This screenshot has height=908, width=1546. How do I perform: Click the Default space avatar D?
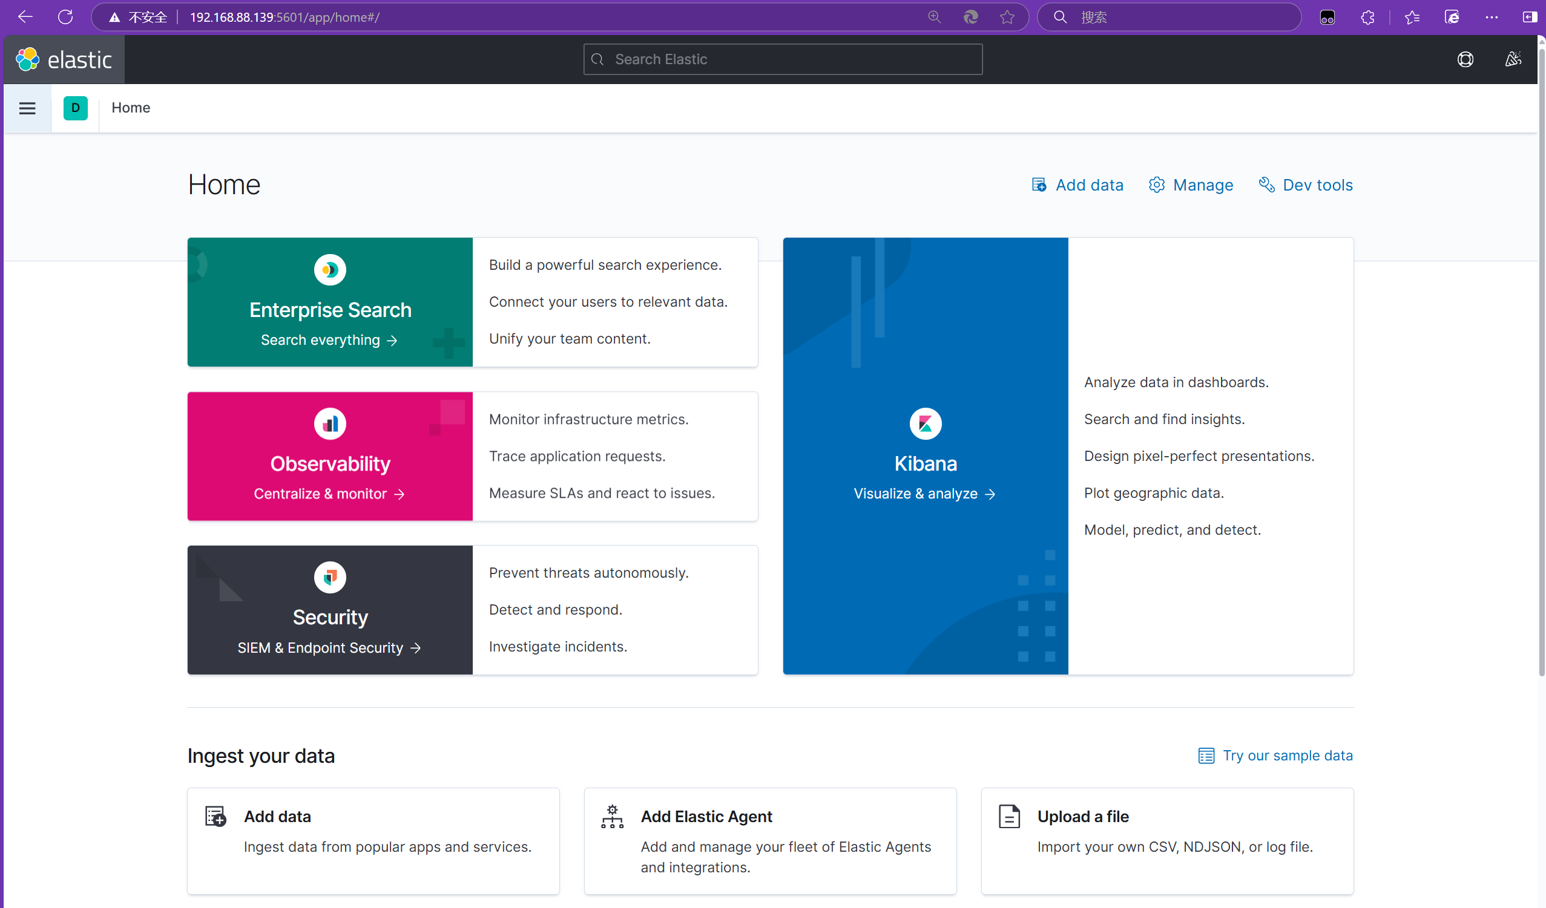tap(76, 108)
